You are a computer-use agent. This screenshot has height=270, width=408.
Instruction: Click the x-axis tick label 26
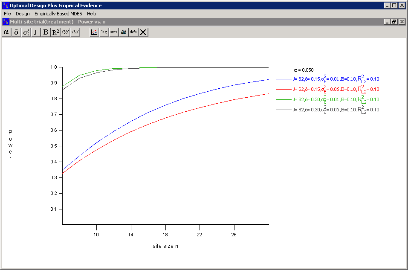[234, 235]
